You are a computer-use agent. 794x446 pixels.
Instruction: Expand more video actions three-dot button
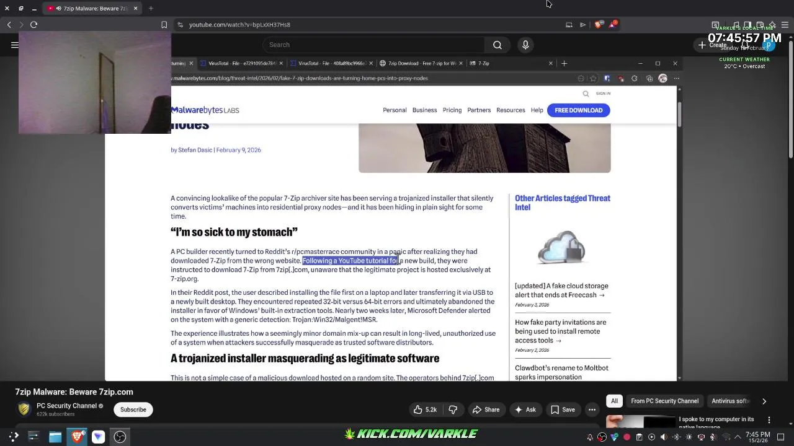pos(592,409)
